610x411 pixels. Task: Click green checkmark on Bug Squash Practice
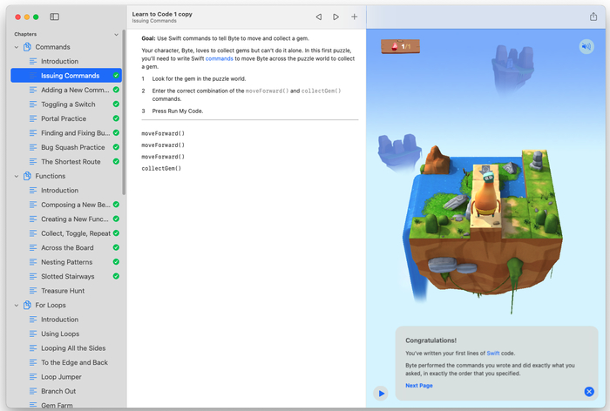click(x=116, y=147)
